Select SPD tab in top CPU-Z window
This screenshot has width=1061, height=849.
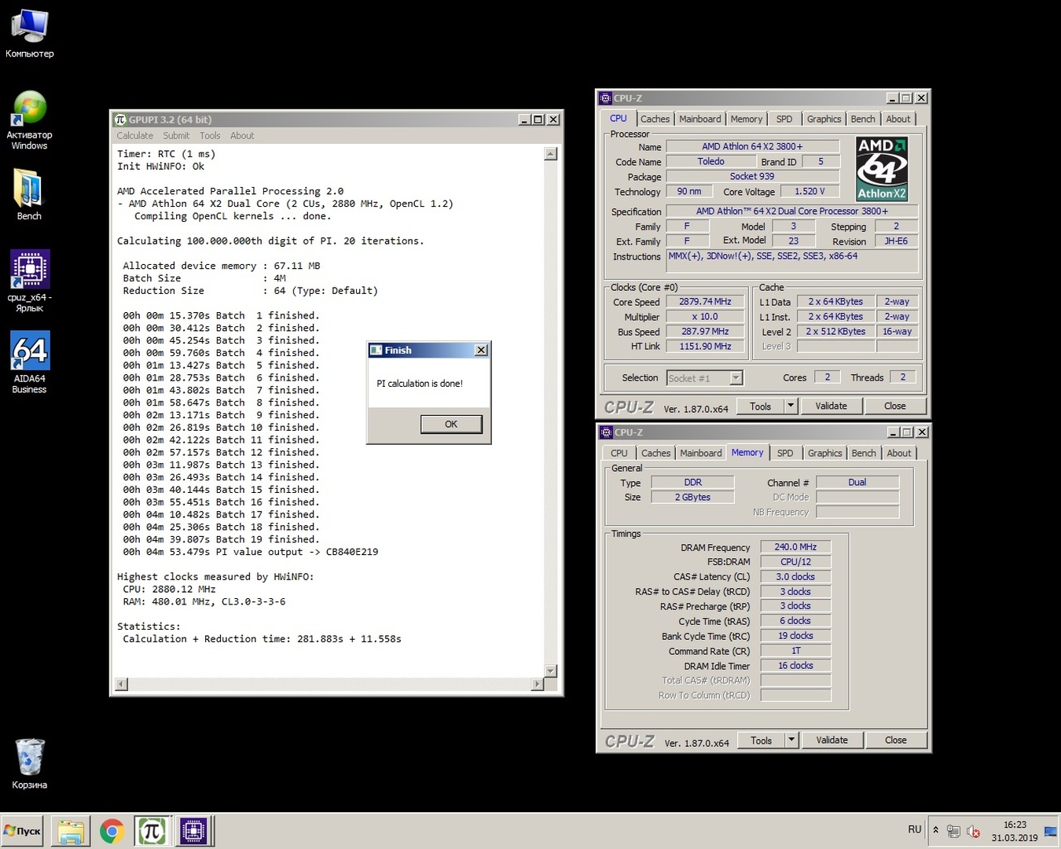click(x=784, y=119)
